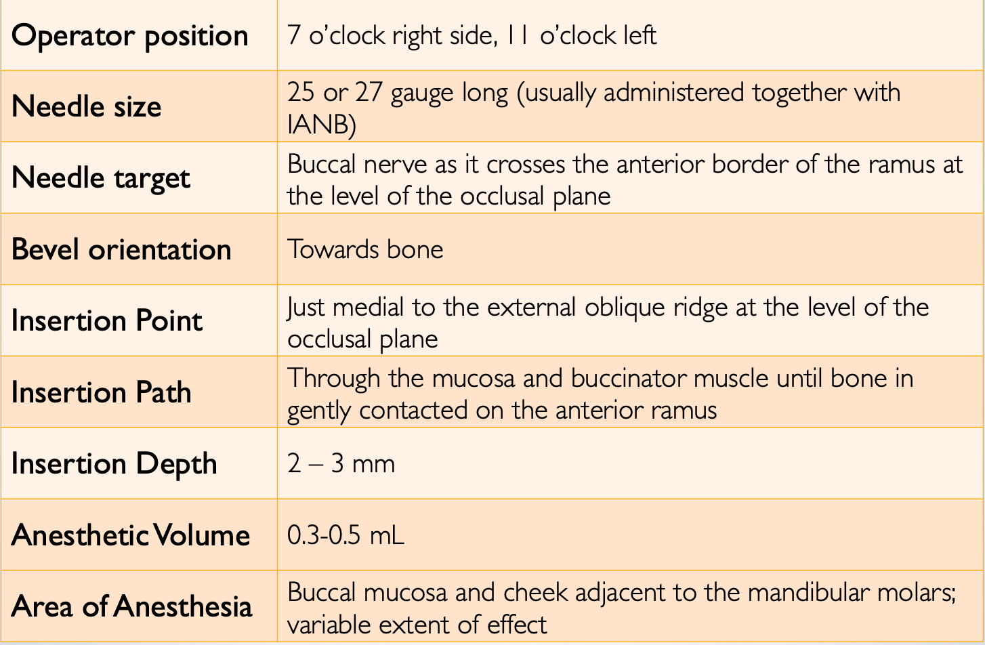This screenshot has width=985, height=645.
Task: Click "variable extent of effect" text
Action: pyautogui.click(x=417, y=625)
